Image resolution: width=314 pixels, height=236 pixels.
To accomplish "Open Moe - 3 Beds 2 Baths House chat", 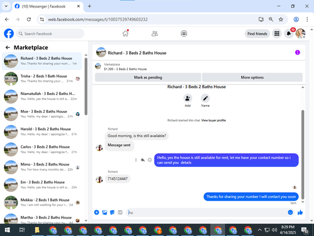I will click(42, 114).
